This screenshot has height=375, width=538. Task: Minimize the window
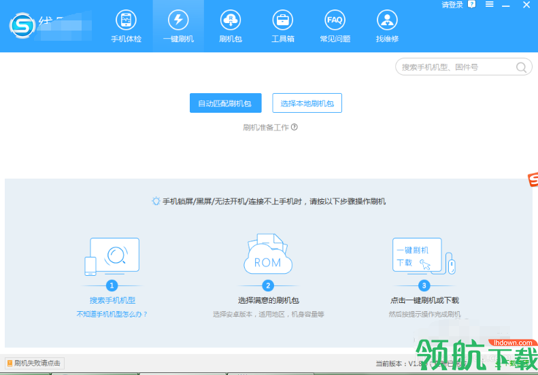[x=506, y=5]
